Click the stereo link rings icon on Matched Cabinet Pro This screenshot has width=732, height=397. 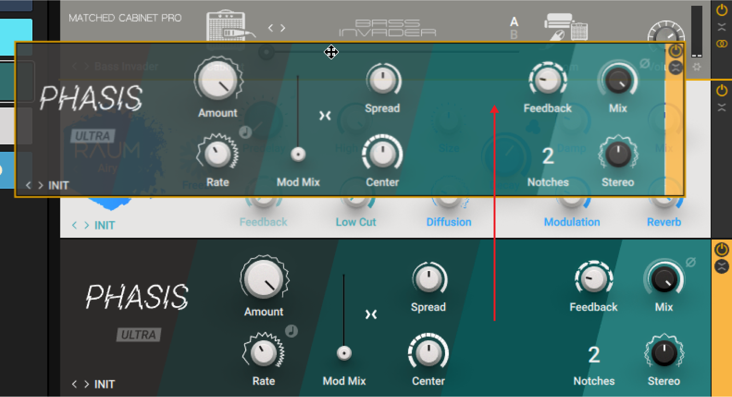click(722, 43)
